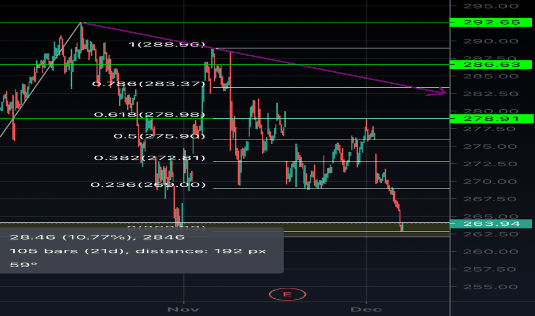Click the Dec label on time axis

coord(366,310)
